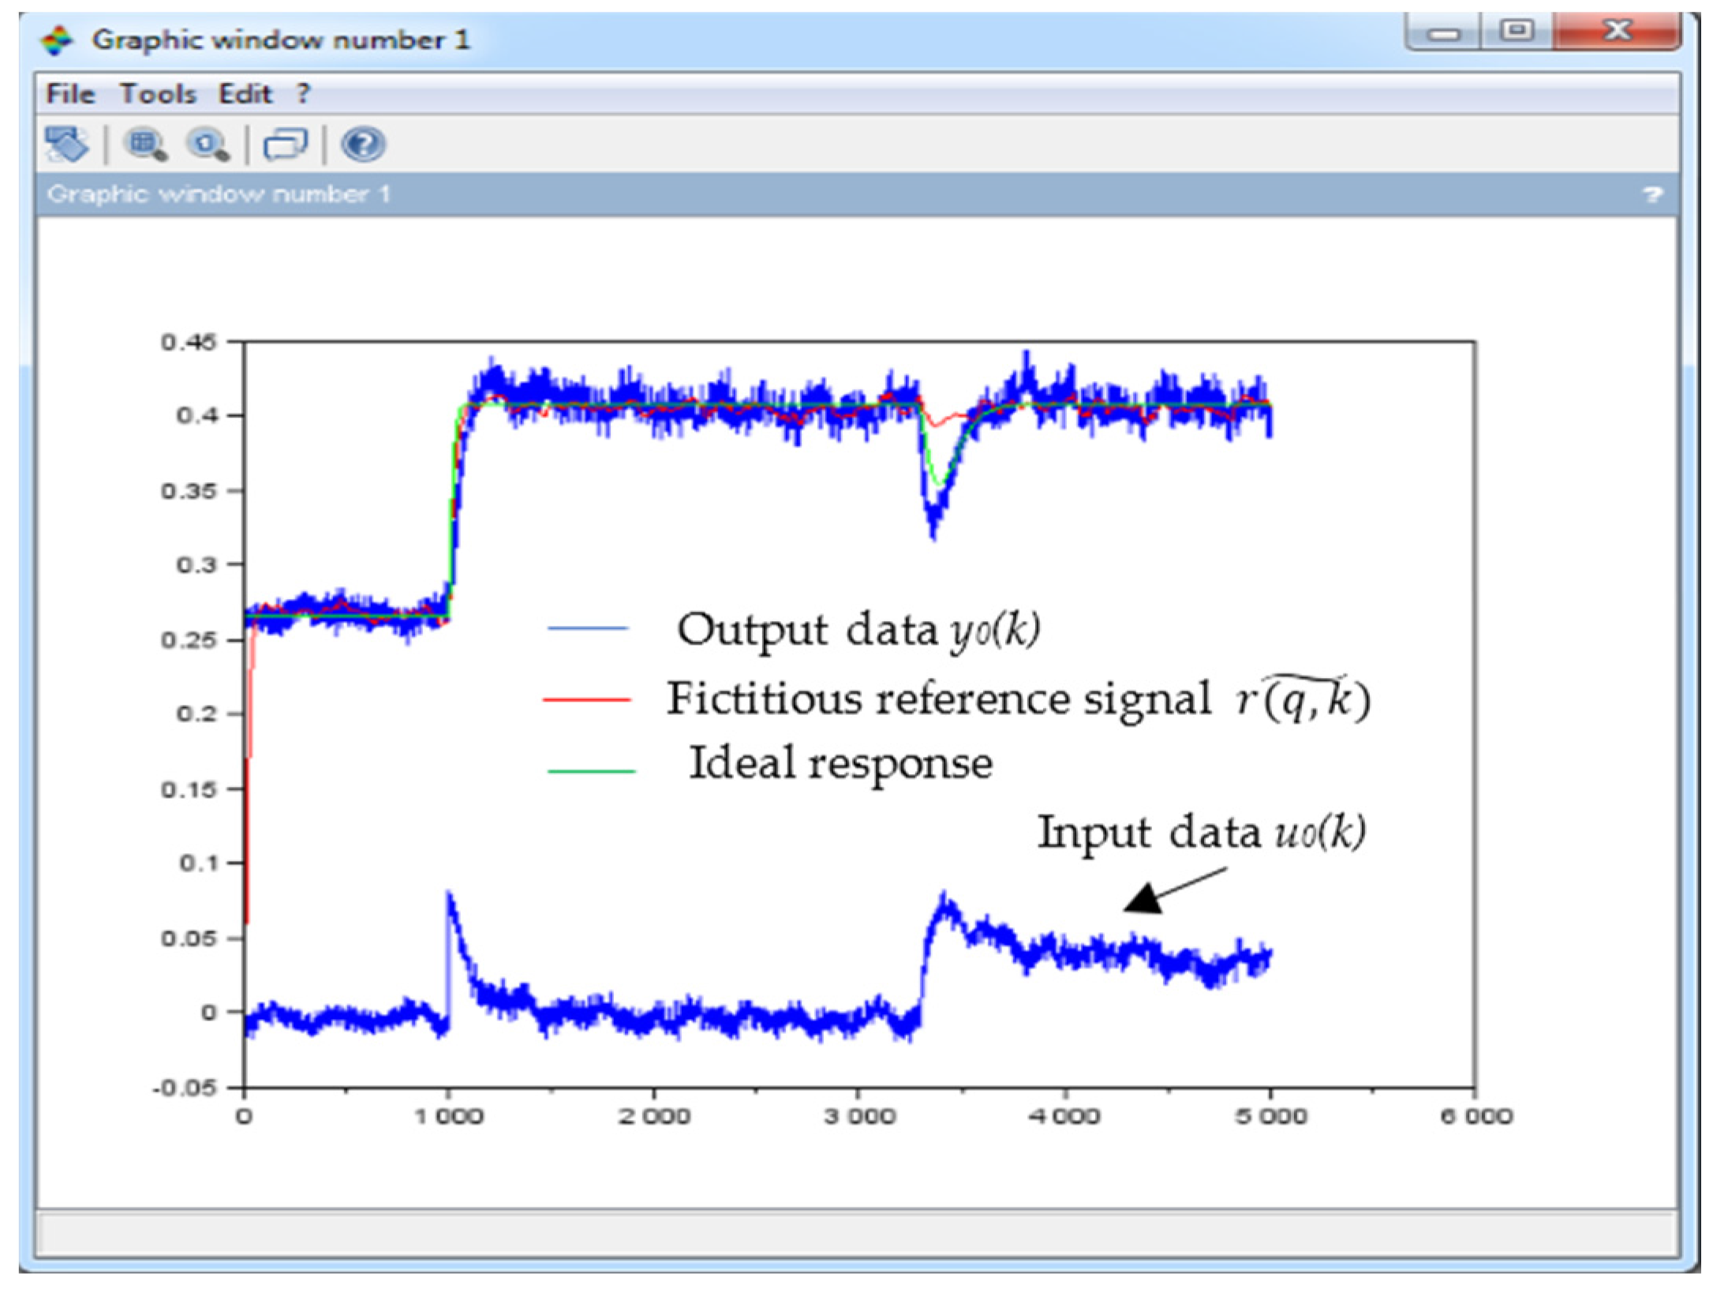This screenshot has height=1296, width=1713.
Task: Open the figure copy/editor toolbar icon
Action: (288, 144)
